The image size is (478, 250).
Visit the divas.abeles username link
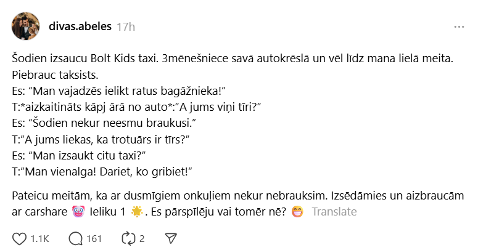(80, 26)
